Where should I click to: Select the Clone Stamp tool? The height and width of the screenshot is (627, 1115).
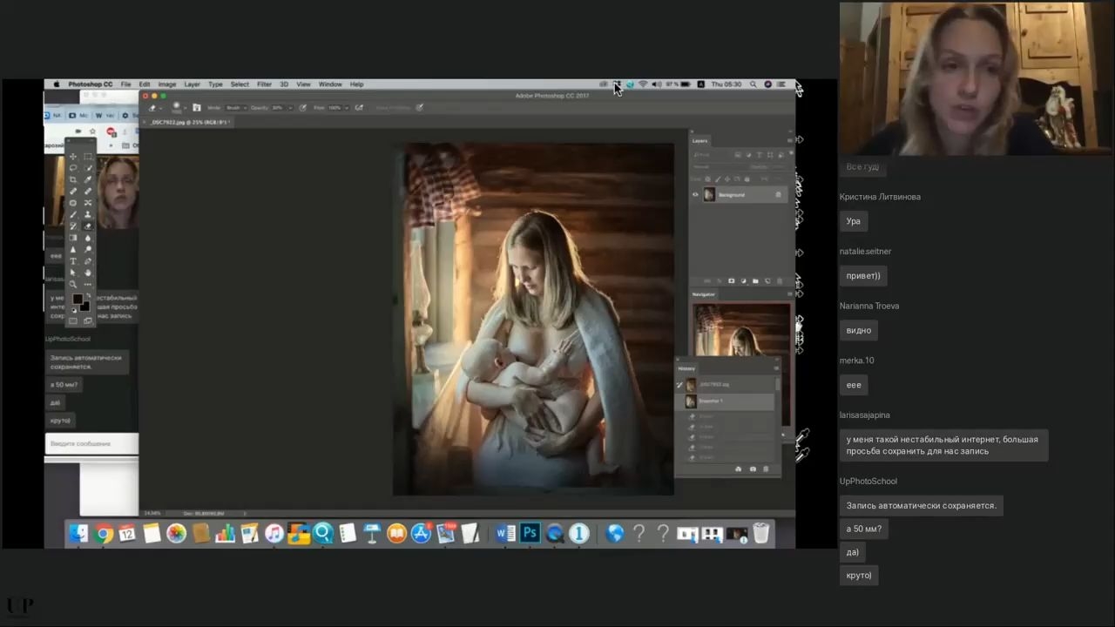88,214
